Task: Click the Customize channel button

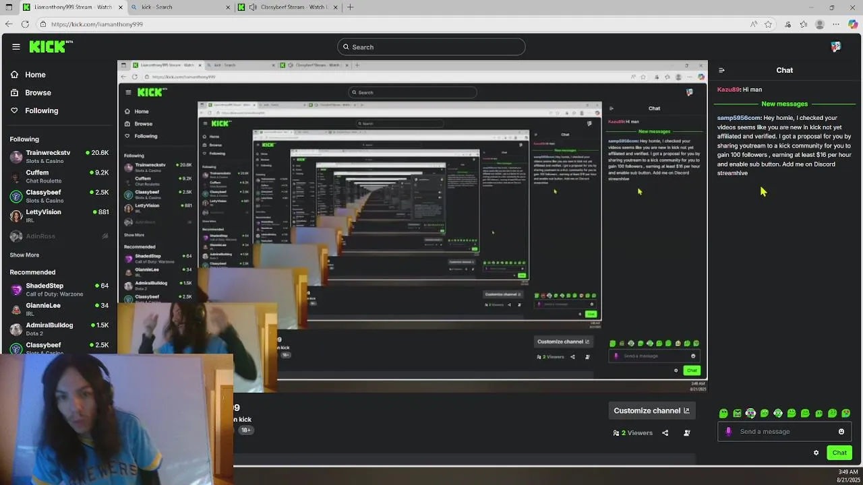Action: point(651,411)
